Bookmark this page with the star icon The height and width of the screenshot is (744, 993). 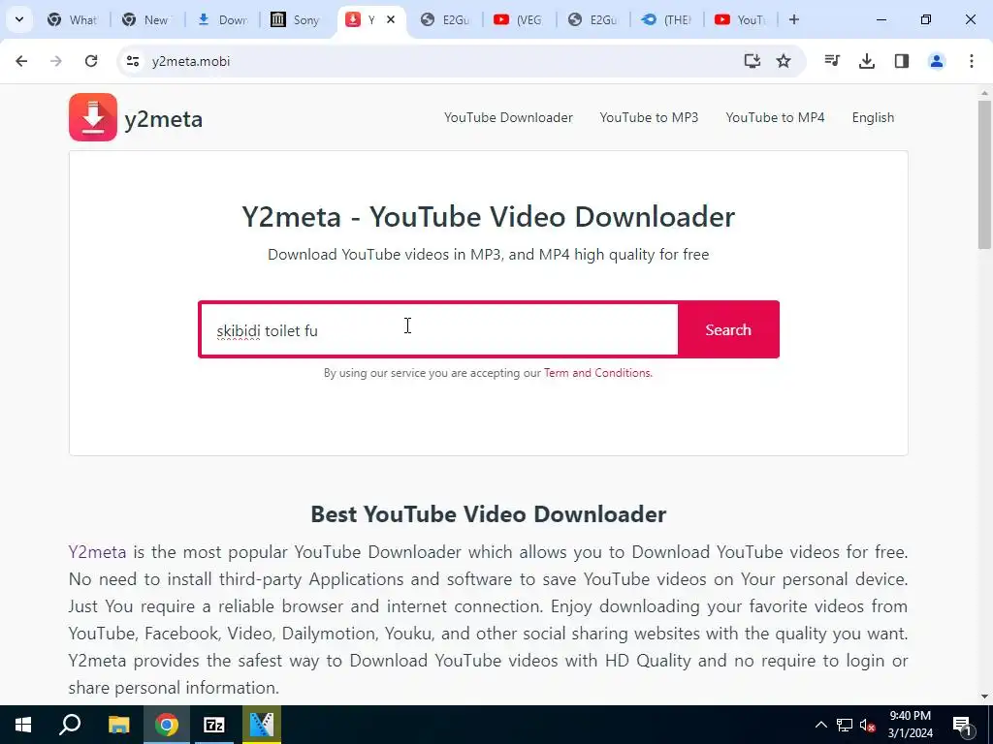784,61
